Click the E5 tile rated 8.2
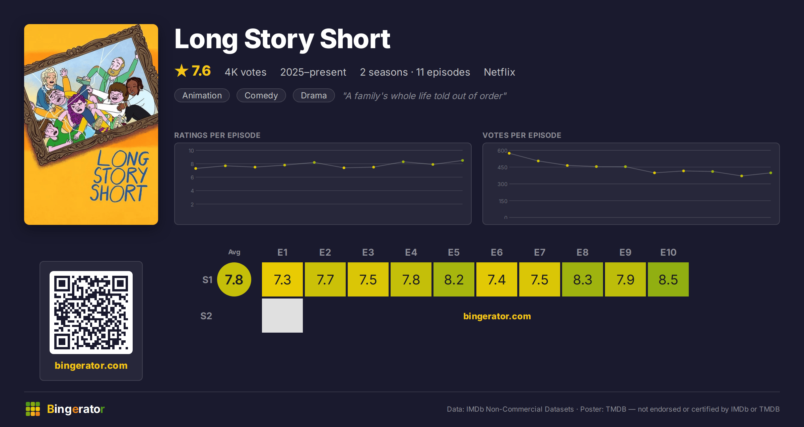804x427 pixels. pos(454,279)
